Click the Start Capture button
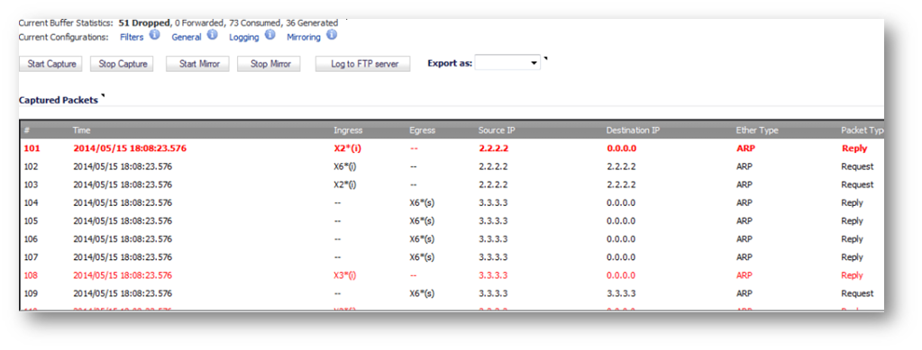Screen dimensions: 922x350 coord(51,64)
